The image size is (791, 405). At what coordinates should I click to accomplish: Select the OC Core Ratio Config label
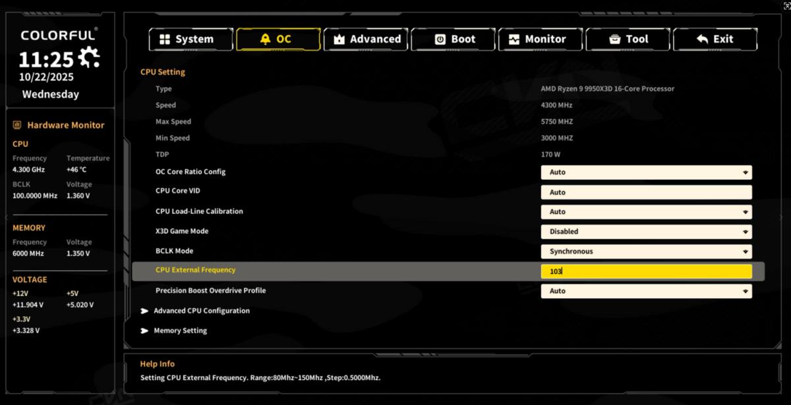[x=190, y=172]
